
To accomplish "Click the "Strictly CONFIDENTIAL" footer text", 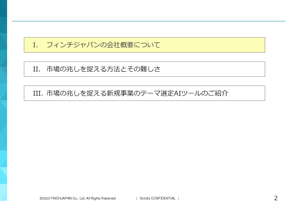I will [157, 198].
